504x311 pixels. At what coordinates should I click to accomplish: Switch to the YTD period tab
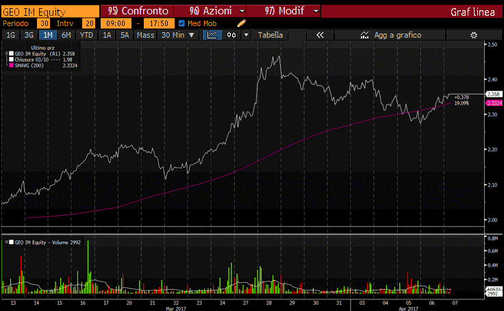coord(86,35)
